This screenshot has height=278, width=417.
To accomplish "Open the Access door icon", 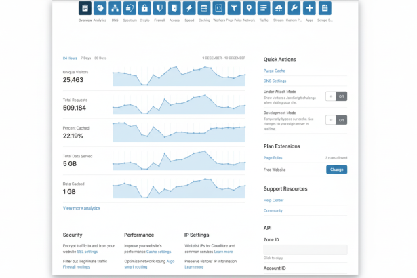I will coord(174,8).
